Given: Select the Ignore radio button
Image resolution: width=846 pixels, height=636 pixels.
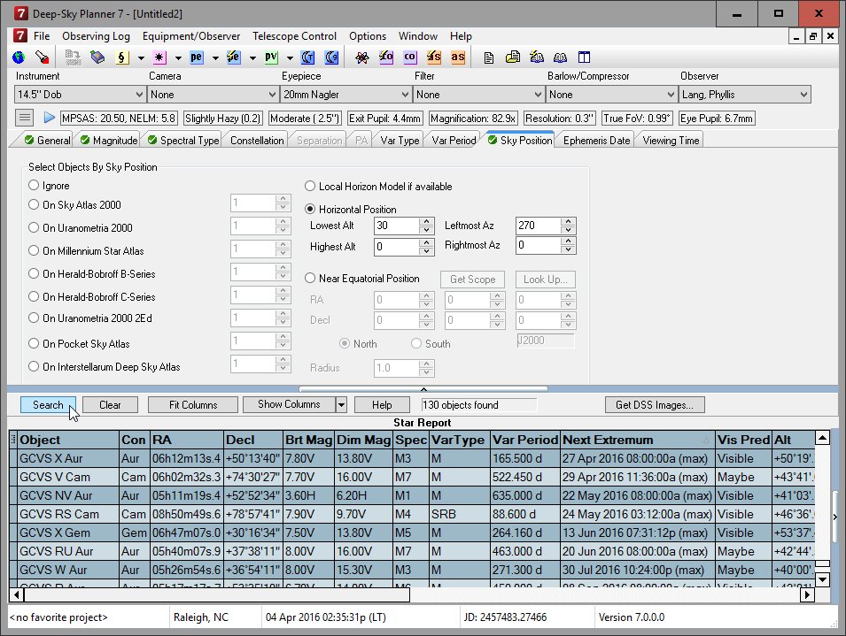Looking at the screenshot, I should point(35,186).
